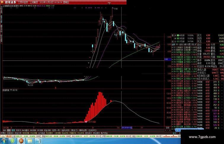Click the 总量 125.7万 quote row
Viewport: 224px width, 144px height.
[204, 54]
